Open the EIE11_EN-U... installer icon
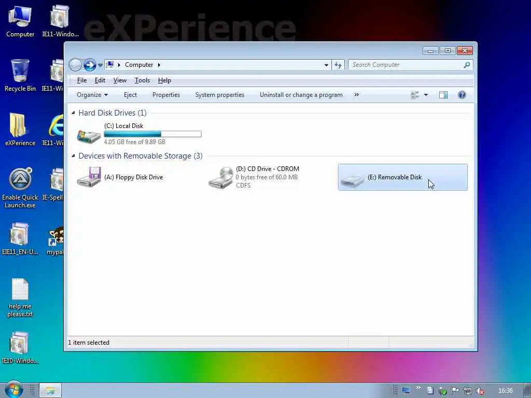The width and height of the screenshot is (531, 398). tap(20, 238)
